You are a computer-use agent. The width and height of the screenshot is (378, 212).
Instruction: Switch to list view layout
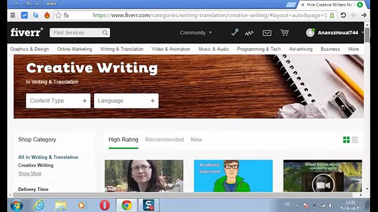(x=355, y=140)
